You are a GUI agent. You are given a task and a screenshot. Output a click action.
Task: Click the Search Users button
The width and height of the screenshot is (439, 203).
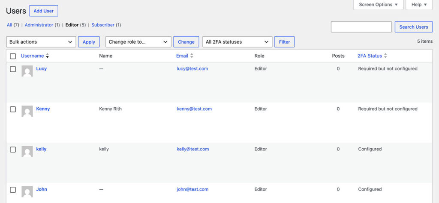tap(414, 27)
